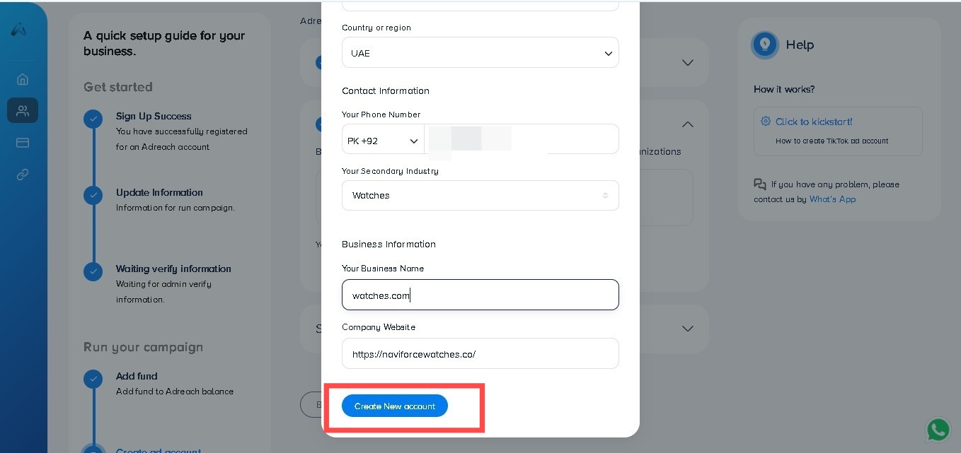Expand the bottom collapsed section chevron
This screenshot has height=453, width=961.
click(x=687, y=329)
